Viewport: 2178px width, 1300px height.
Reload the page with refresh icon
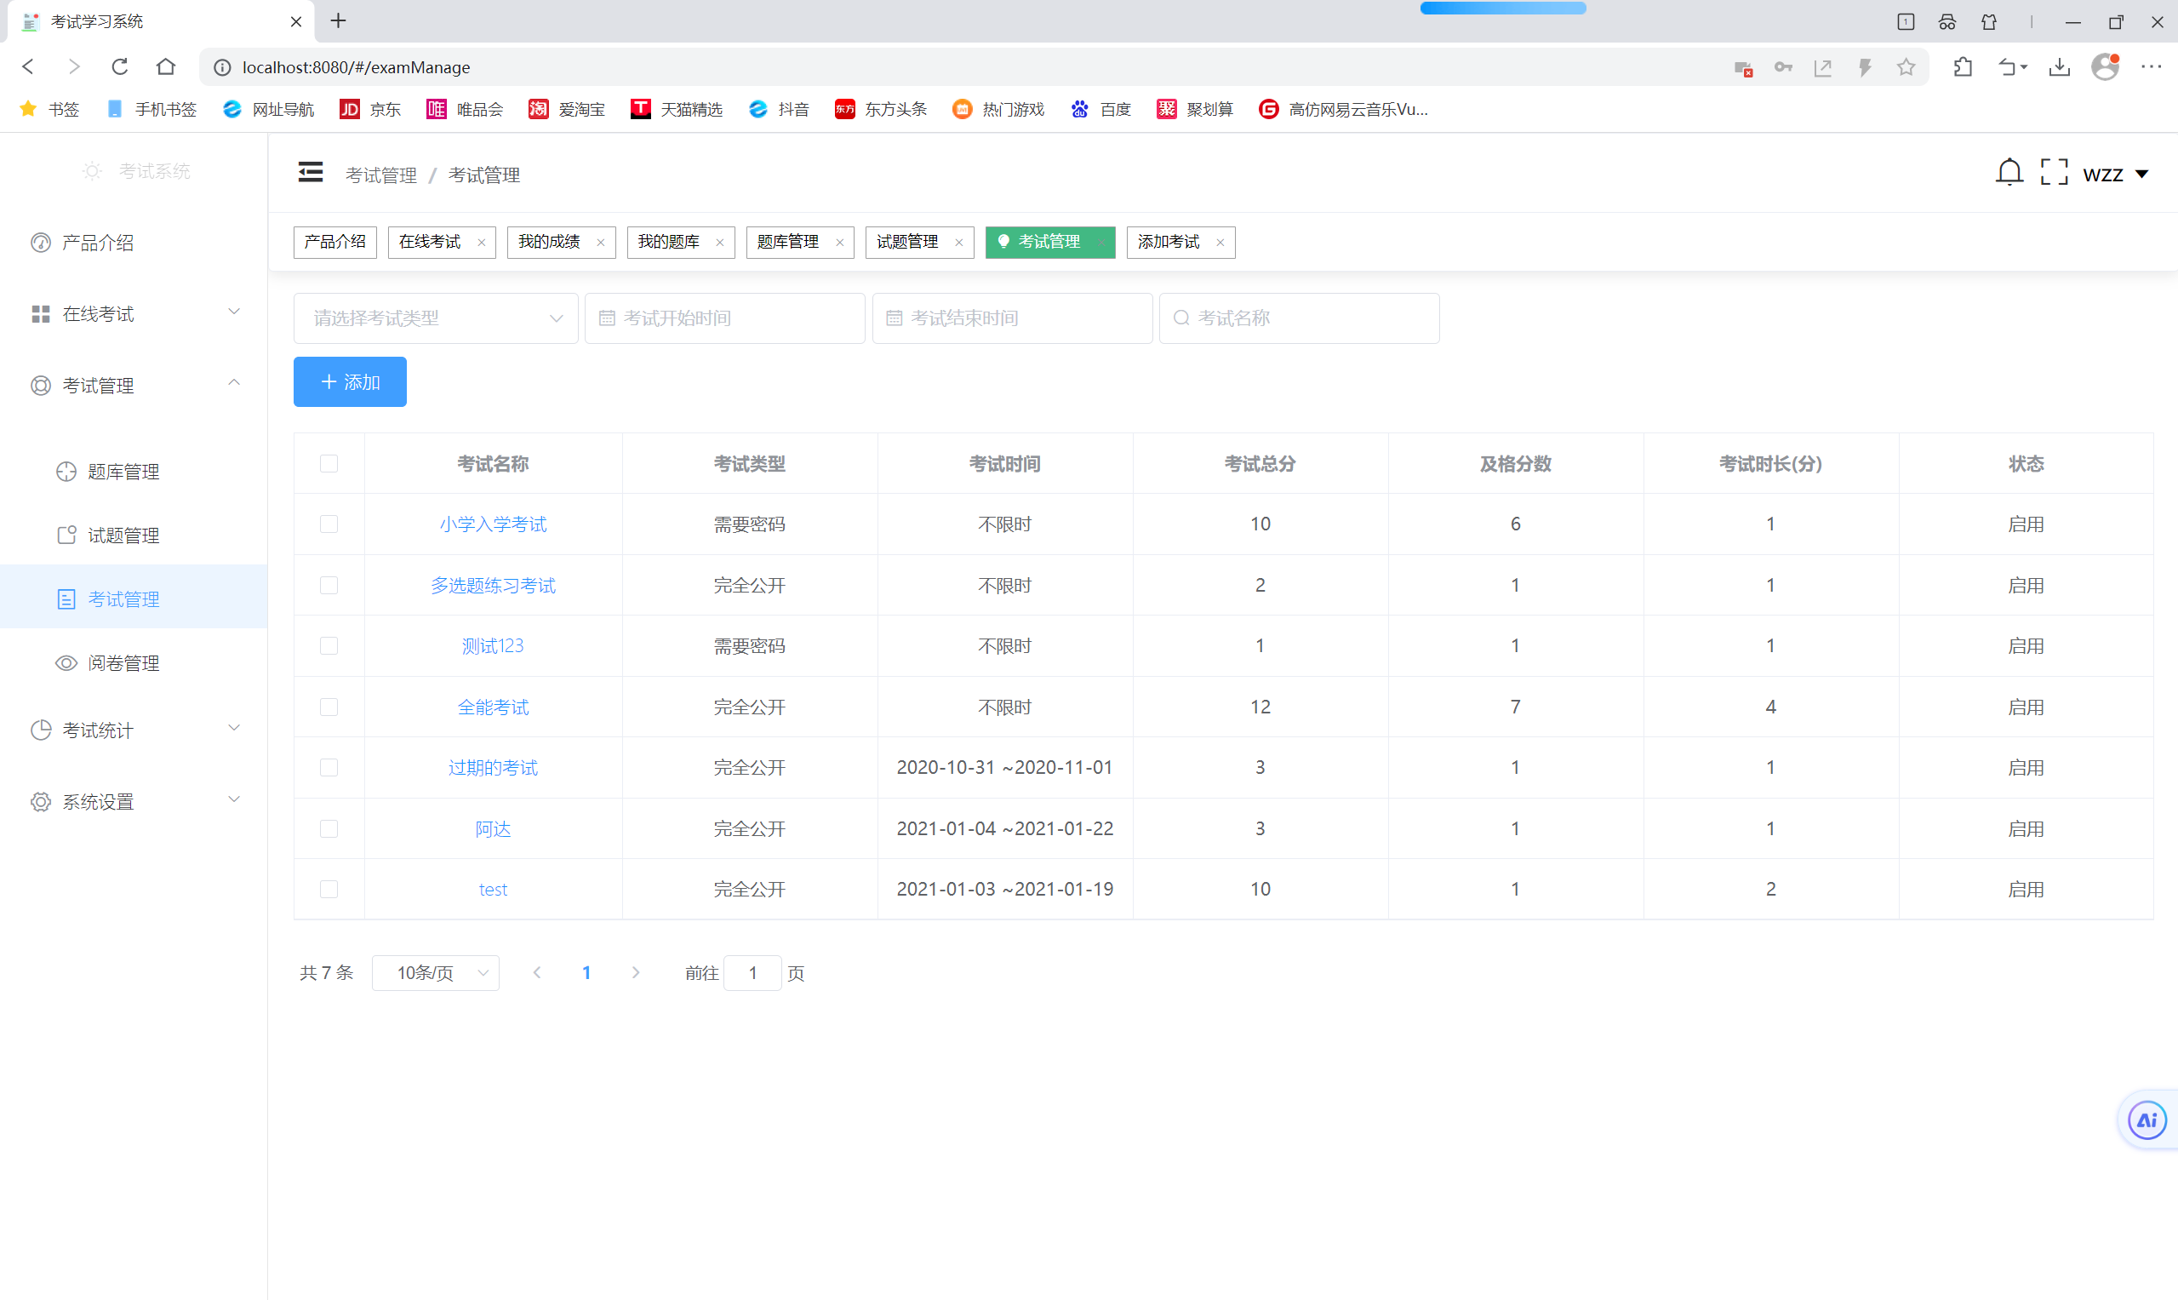(x=120, y=67)
